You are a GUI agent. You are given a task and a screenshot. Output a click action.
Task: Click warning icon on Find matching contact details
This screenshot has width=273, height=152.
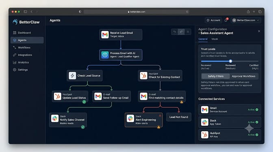[x=182, y=102]
